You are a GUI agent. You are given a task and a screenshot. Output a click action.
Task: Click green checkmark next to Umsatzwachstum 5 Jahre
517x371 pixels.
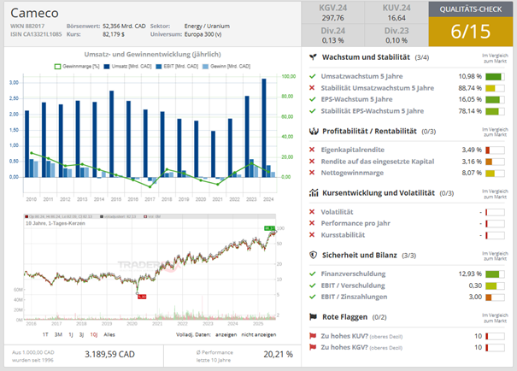point(312,77)
